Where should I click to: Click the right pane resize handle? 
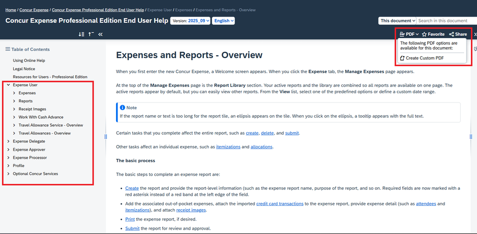471,137
